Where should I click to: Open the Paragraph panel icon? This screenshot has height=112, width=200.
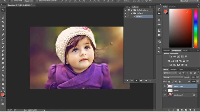[159, 52]
